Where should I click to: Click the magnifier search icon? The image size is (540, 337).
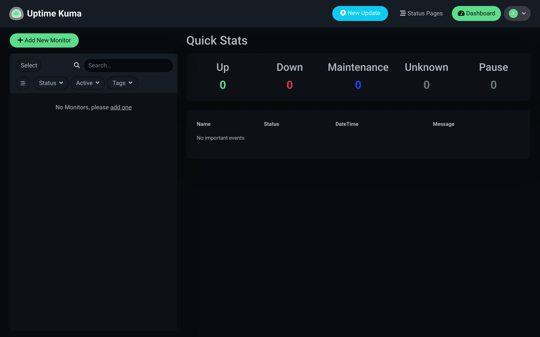click(x=77, y=65)
